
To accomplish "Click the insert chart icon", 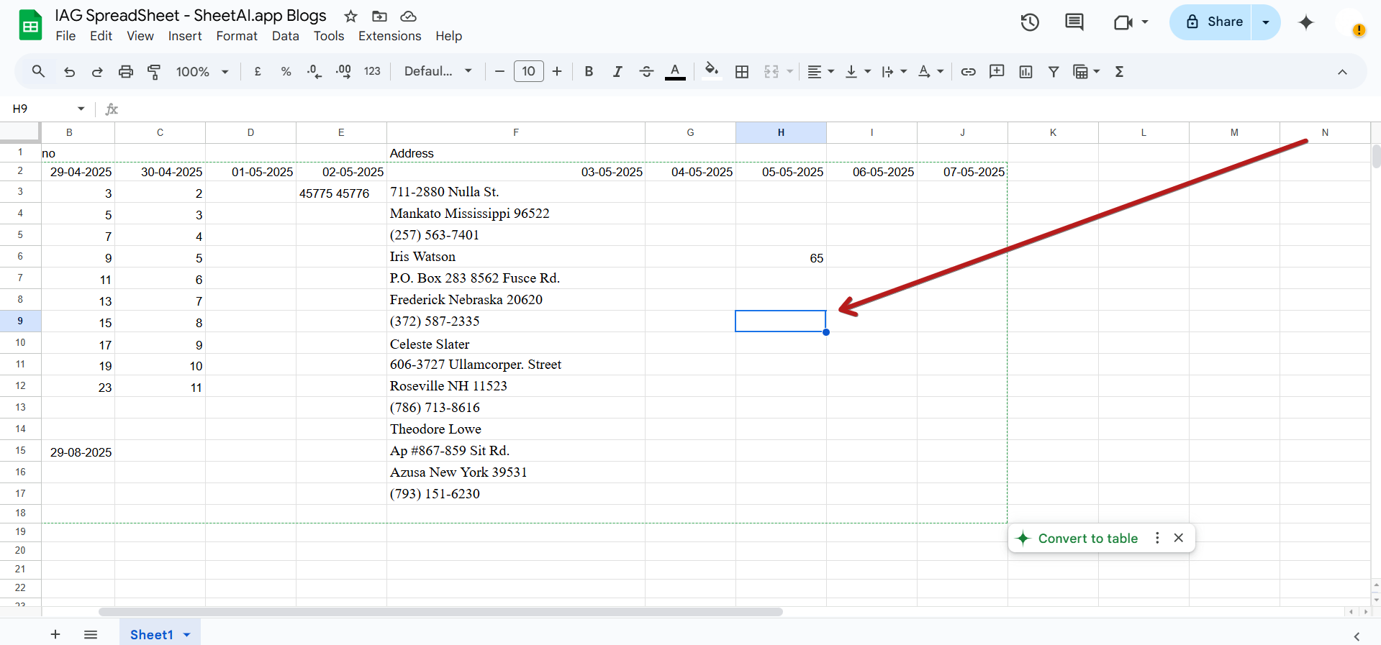I will click(x=1025, y=71).
